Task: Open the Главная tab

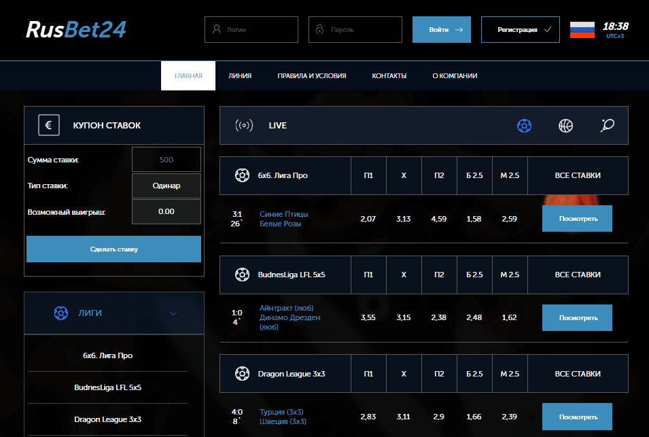Action: 188,76
